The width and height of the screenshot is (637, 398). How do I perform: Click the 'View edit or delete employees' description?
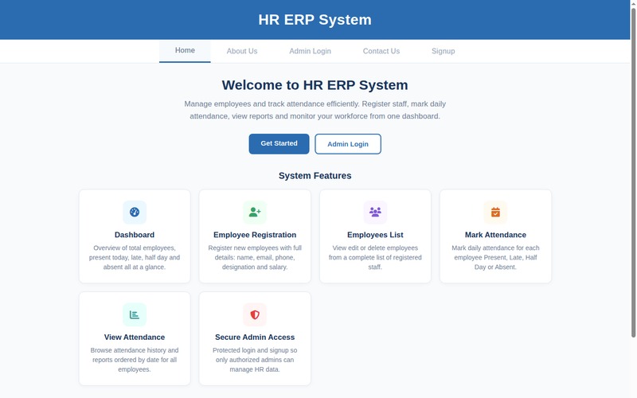pos(375,257)
